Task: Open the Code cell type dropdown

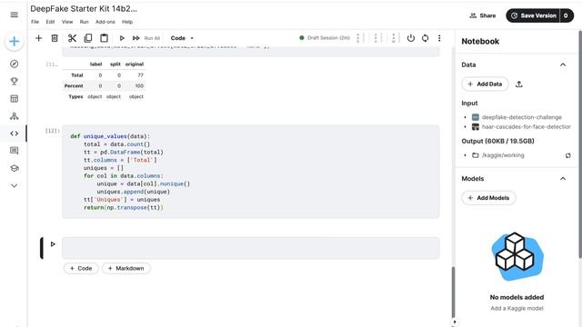Action: 182,38
